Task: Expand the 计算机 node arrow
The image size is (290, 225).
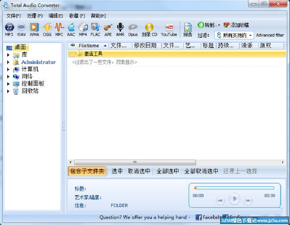Action: pyautogui.click(x=8, y=69)
